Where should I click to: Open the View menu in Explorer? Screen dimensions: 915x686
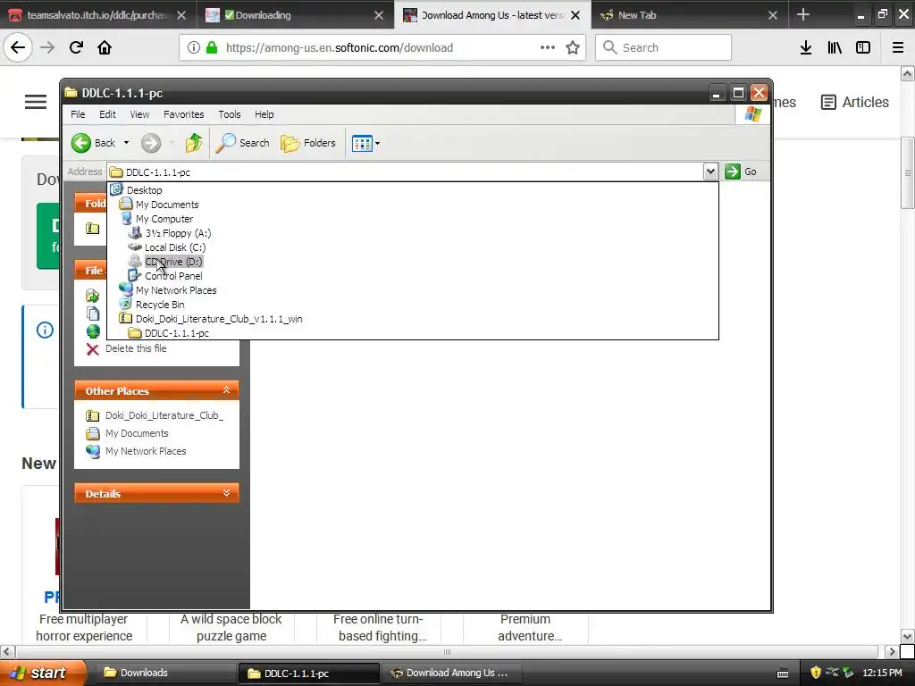(139, 114)
